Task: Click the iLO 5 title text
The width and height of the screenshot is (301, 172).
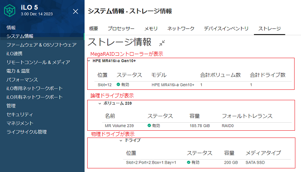Action: point(29,7)
